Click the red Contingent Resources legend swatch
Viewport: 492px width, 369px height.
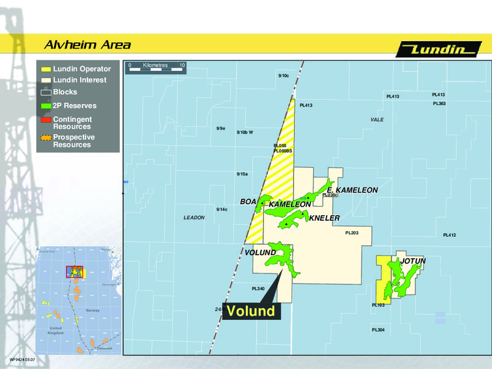[46, 119]
